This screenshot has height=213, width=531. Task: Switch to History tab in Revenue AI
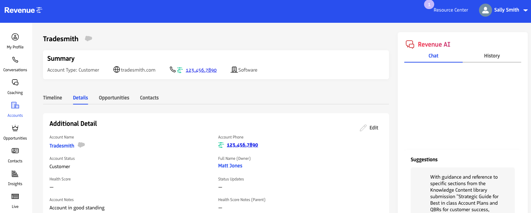(x=492, y=56)
